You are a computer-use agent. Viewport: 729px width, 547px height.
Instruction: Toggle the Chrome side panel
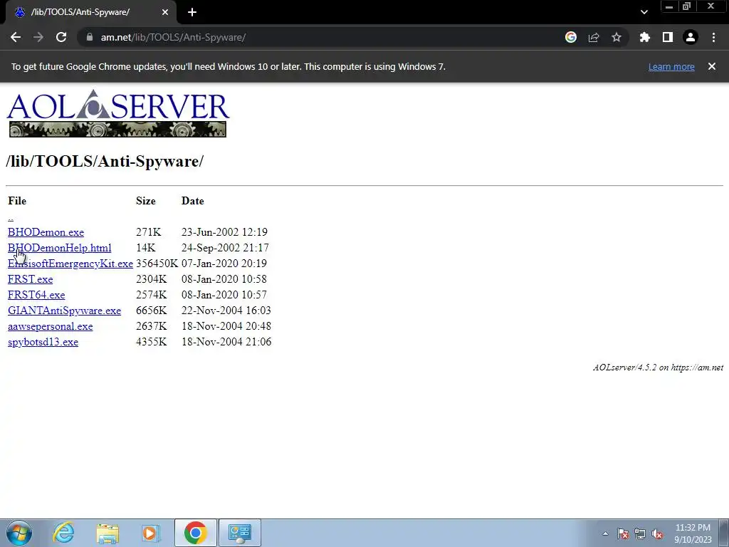coord(668,37)
